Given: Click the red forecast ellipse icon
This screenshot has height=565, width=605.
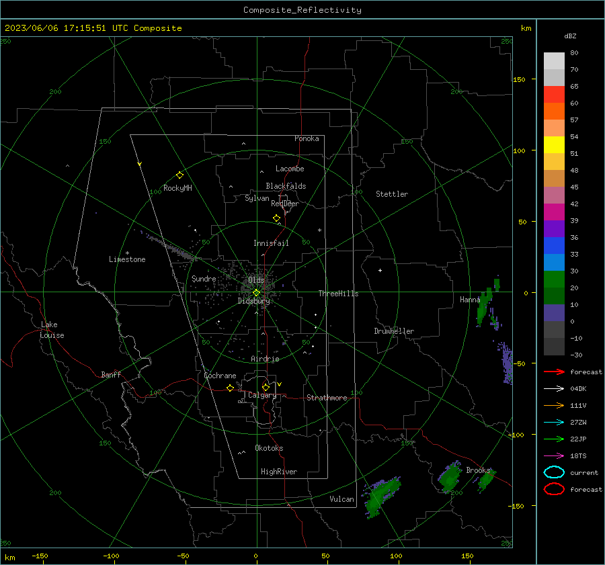Looking at the screenshot, I should tap(554, 489).
